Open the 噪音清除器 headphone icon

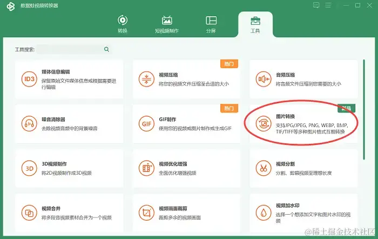point(29,124)
